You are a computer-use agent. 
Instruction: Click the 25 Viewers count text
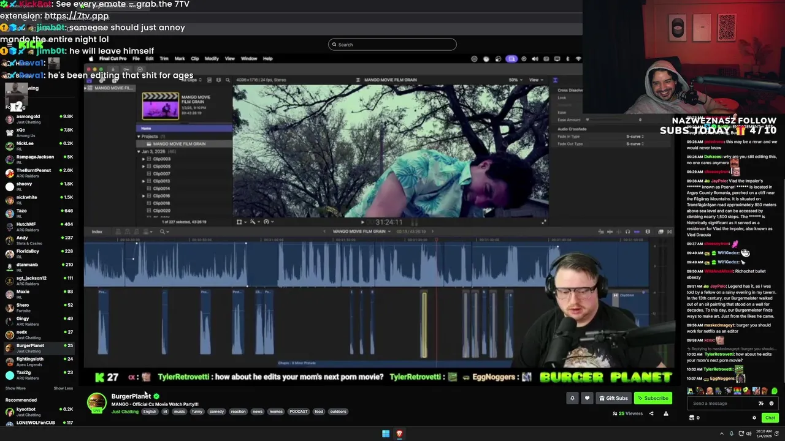coord(630,413)
